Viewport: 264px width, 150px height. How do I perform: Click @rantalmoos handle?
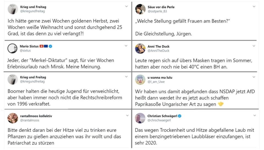click(30, 120)
